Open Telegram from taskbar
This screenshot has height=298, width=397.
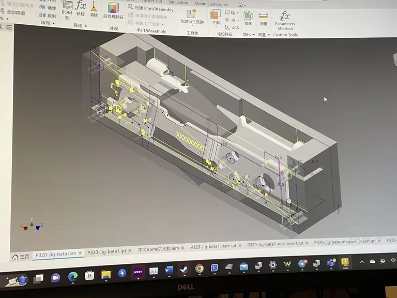(302, 264)
